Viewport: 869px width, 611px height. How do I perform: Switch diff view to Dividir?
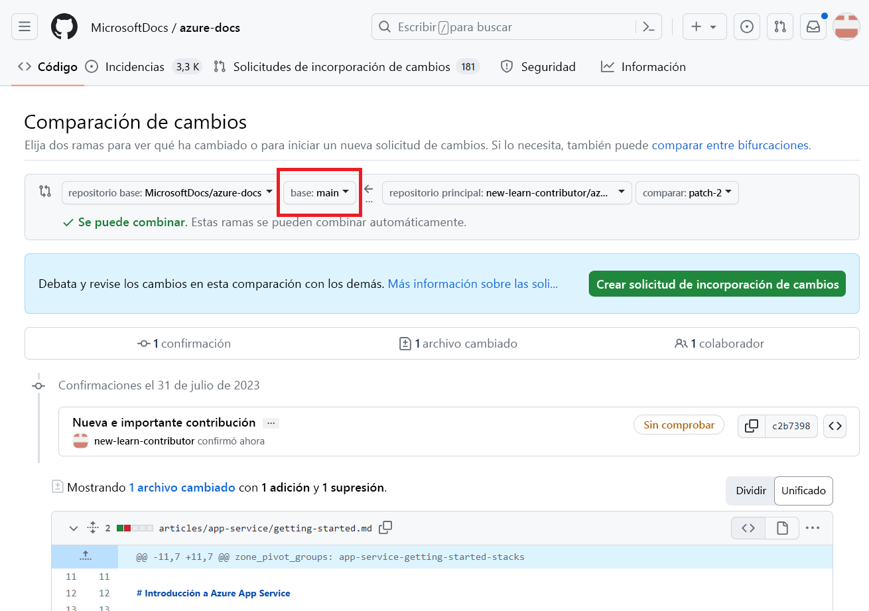[x=751, y=491]
